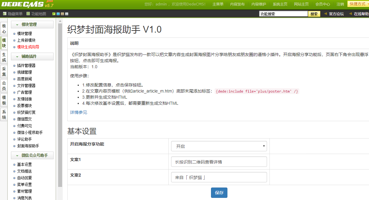Open 百度新闻 in sidebar

[x=24, y=79]
